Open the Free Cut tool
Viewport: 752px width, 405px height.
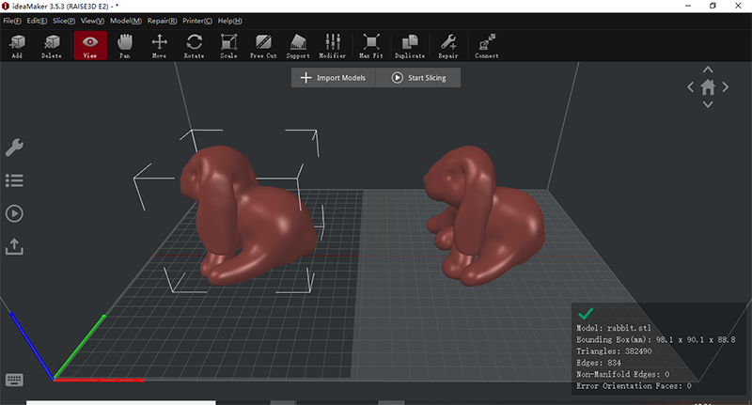tap(263, 46)
